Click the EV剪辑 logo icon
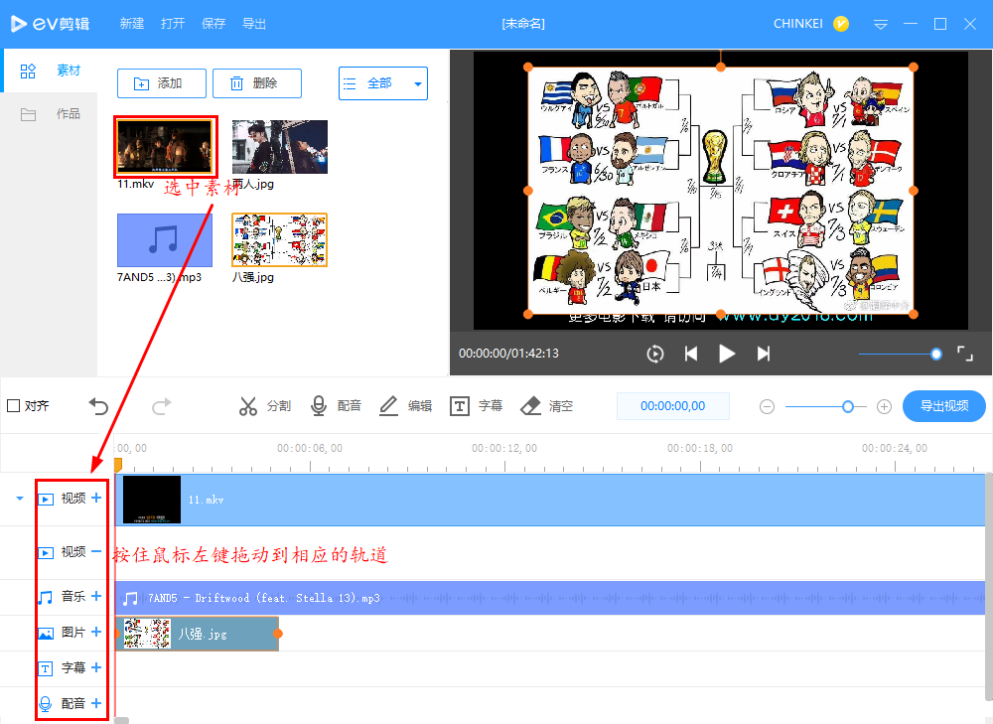993x724 pixels. click(x=19, y=24)
